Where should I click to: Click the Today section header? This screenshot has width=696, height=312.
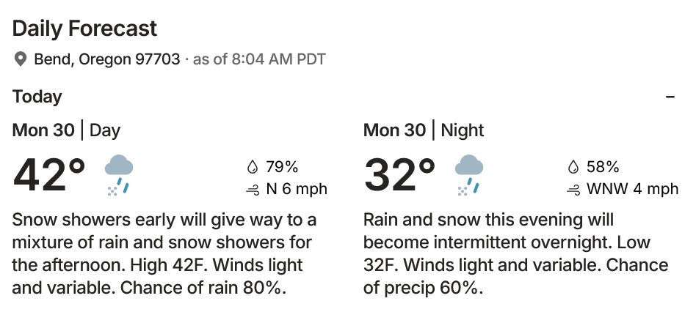pyautogui.click(x=37, y=97)
